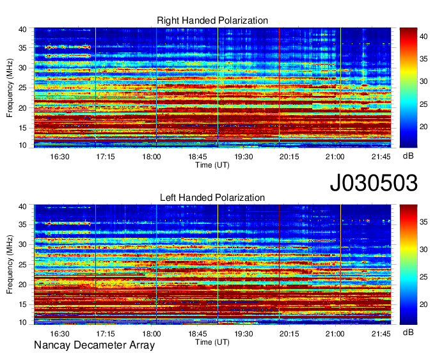This screenshot has height=353, width=435.
Task: Click the 40 MHz frequency tick of the Left Handed plot
Action: (22, 207)
